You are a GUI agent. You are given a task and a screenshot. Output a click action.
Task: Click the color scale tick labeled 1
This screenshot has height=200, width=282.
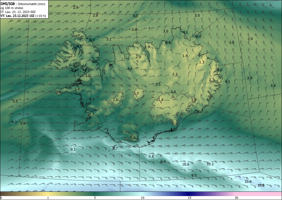tap(48, 198)
